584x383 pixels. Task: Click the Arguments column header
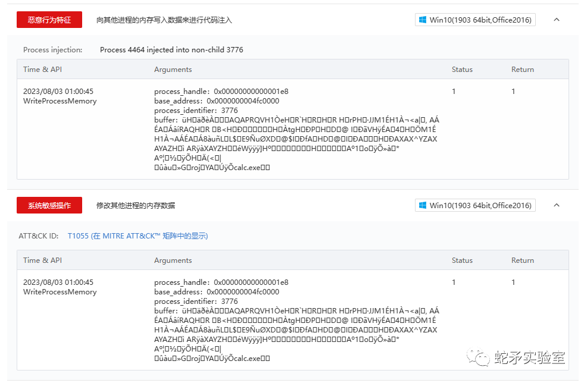173,69
